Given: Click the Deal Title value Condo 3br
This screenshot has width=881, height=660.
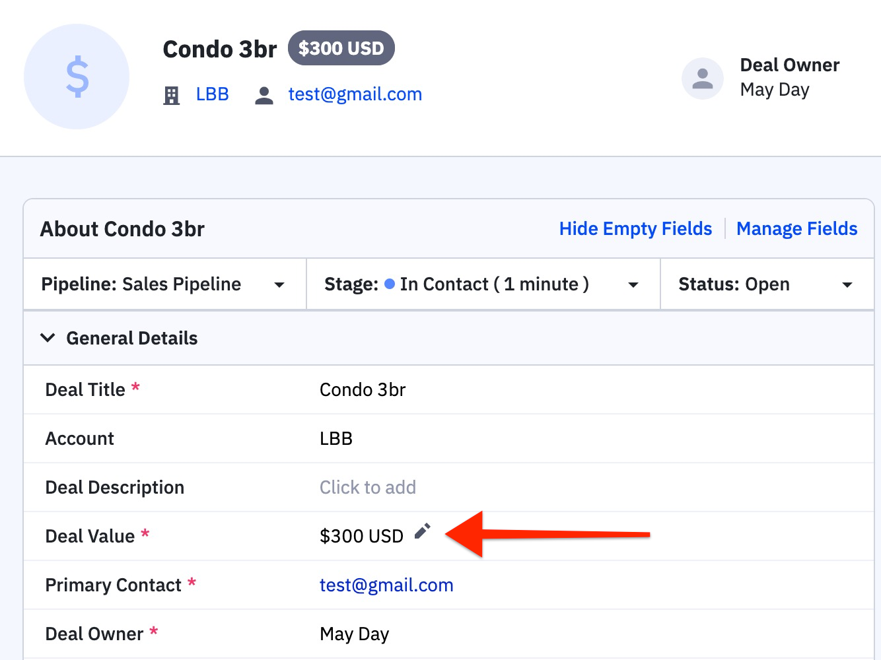Looking at the screenshot, I should 363,389.
